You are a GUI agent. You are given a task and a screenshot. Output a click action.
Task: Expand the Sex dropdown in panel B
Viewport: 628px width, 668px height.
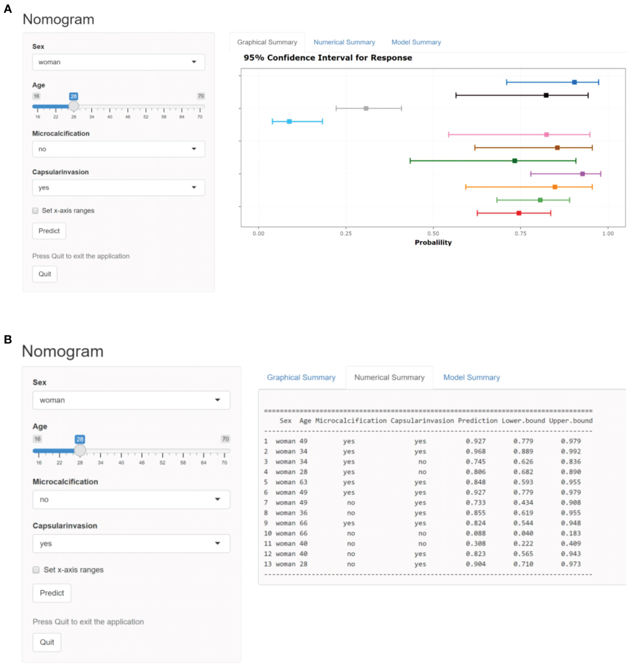131,400
